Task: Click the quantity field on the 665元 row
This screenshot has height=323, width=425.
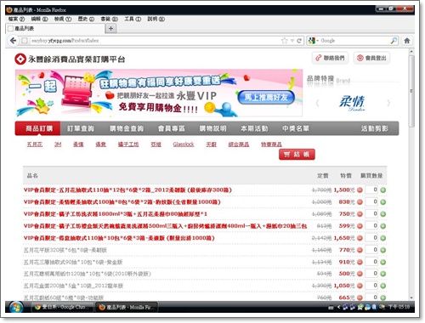Action: tap(371, 297)
